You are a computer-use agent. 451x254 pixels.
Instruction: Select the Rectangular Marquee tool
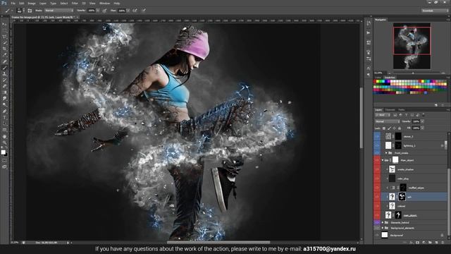[4, 30]
